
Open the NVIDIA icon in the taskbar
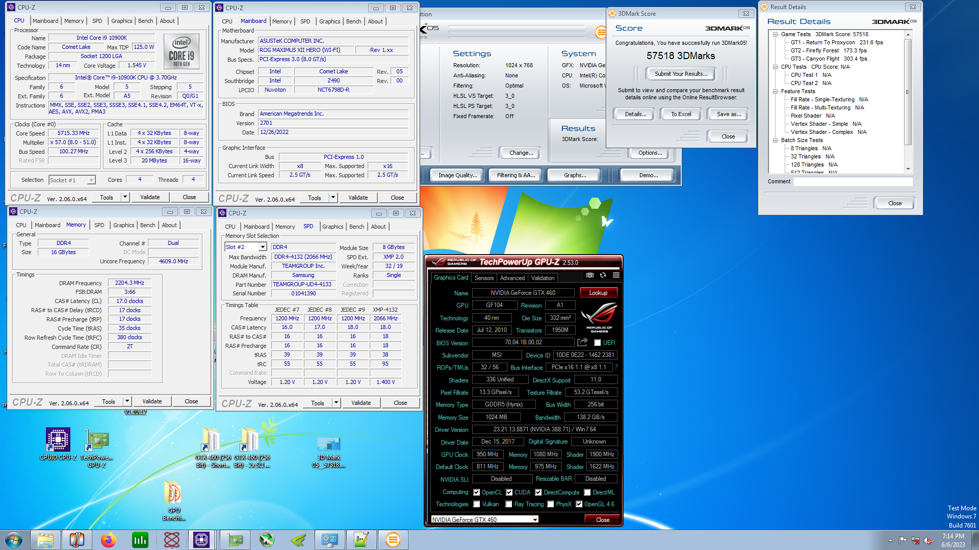pos(298,540)
